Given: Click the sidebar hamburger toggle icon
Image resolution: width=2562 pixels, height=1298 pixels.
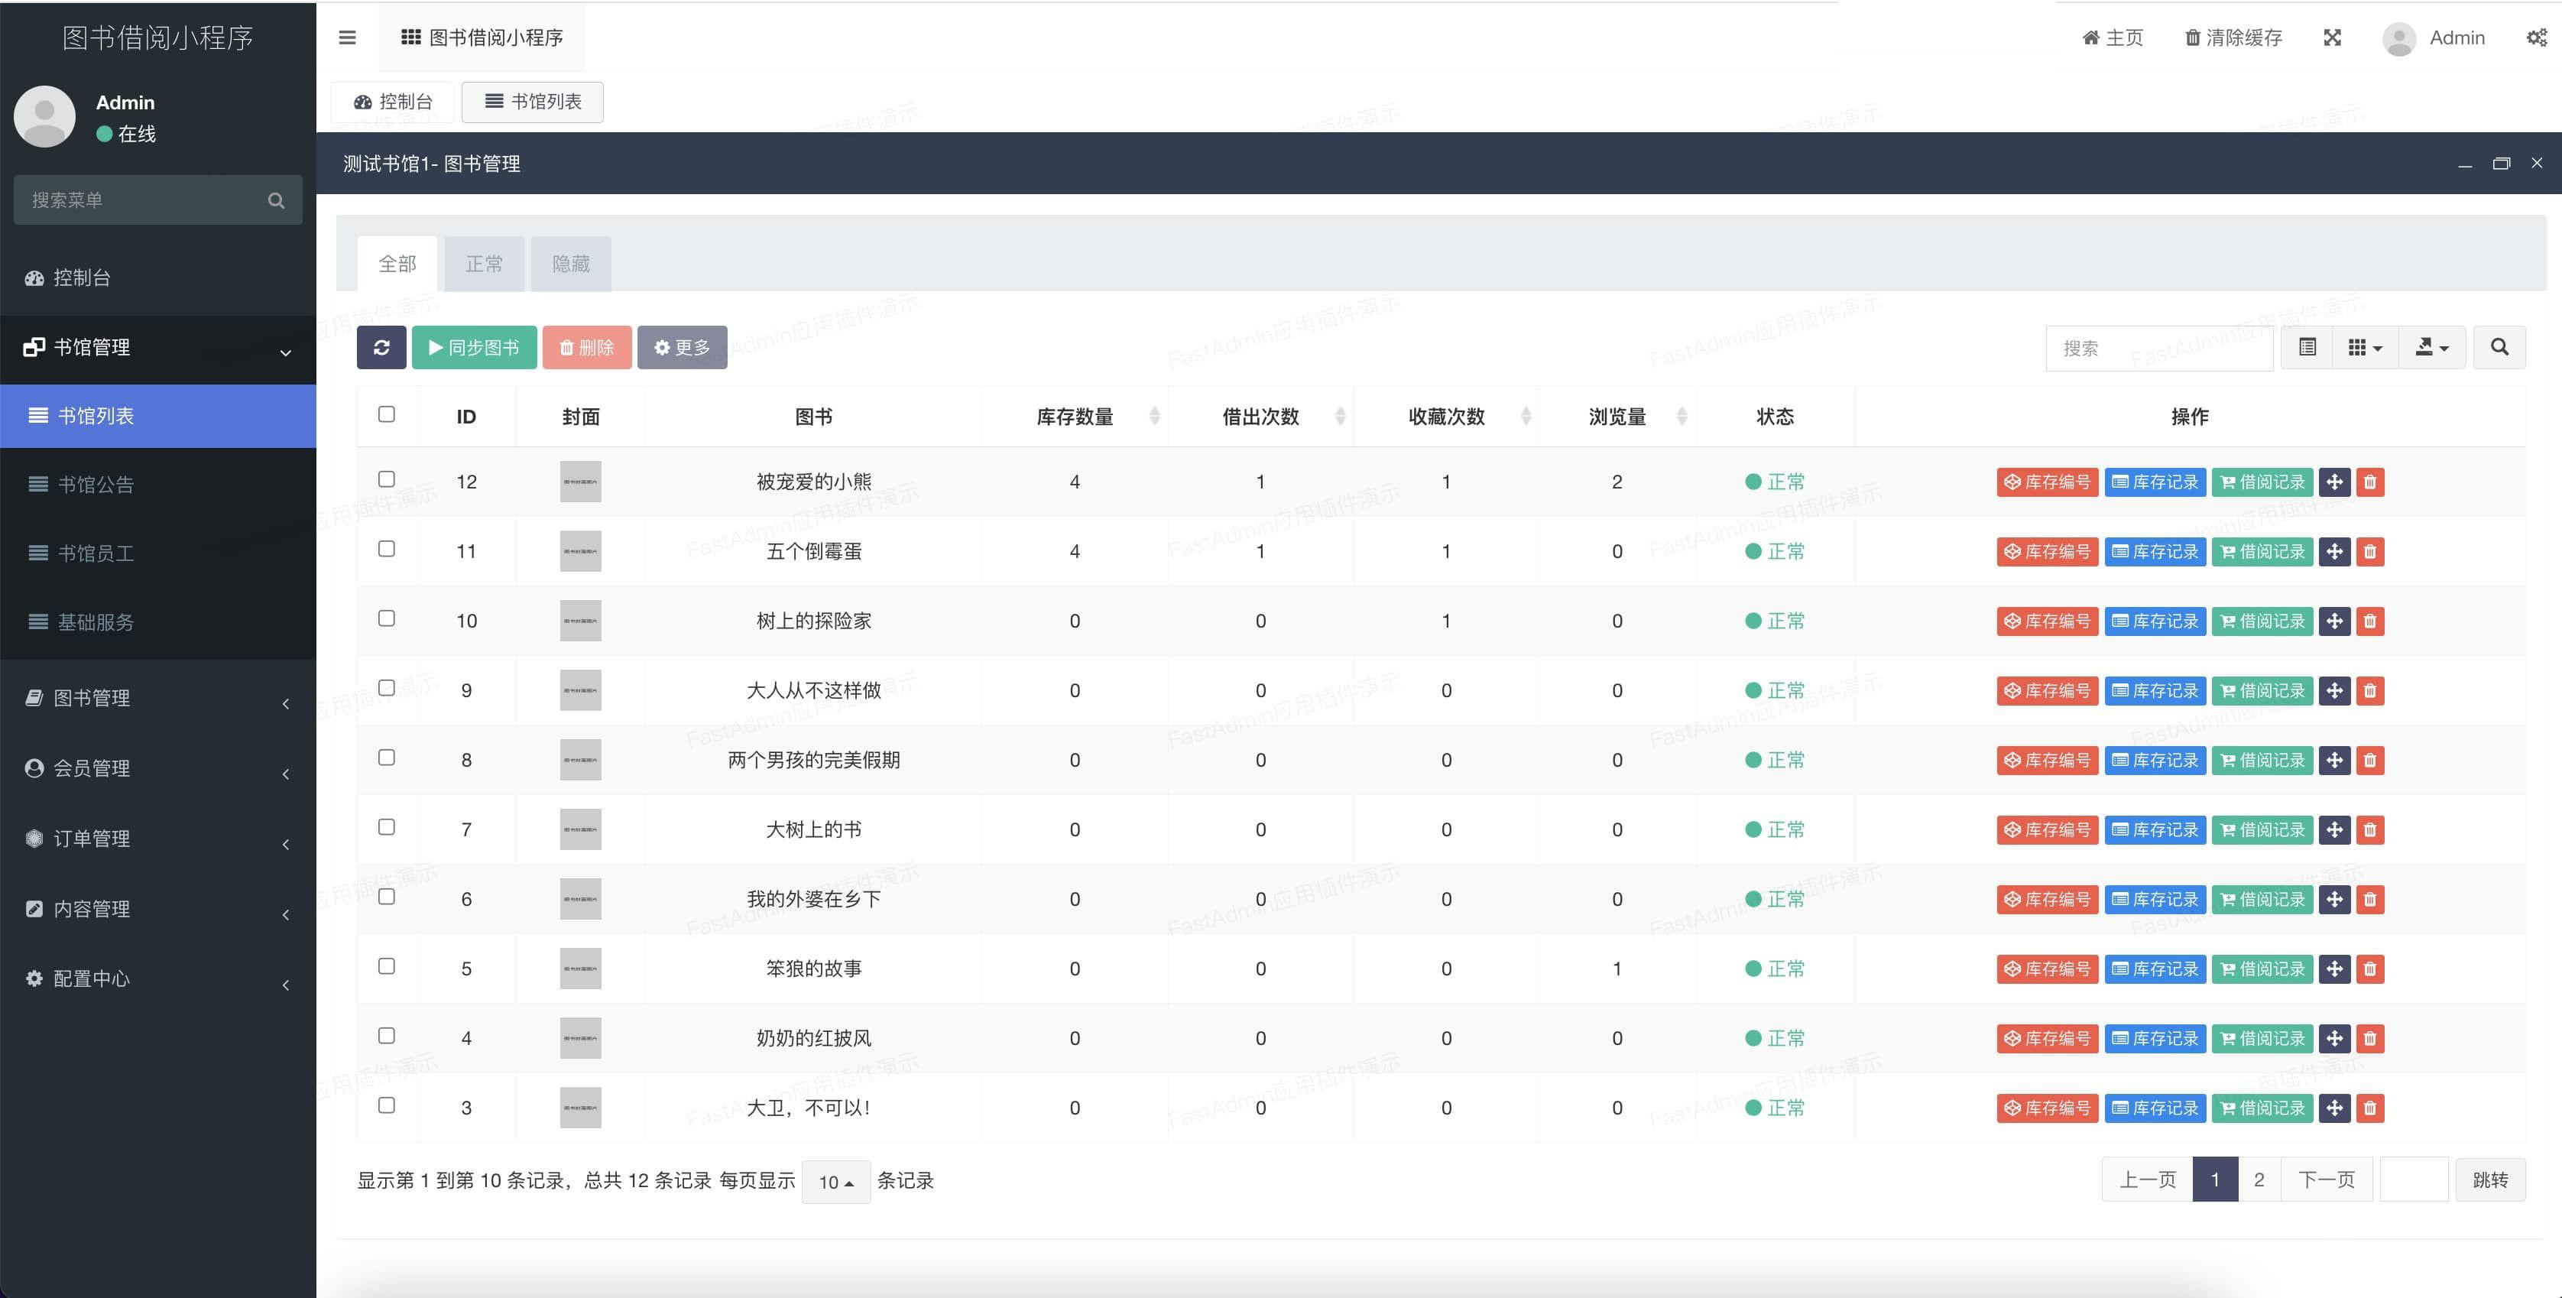Looking at the screenshot, I should (347, 37).
